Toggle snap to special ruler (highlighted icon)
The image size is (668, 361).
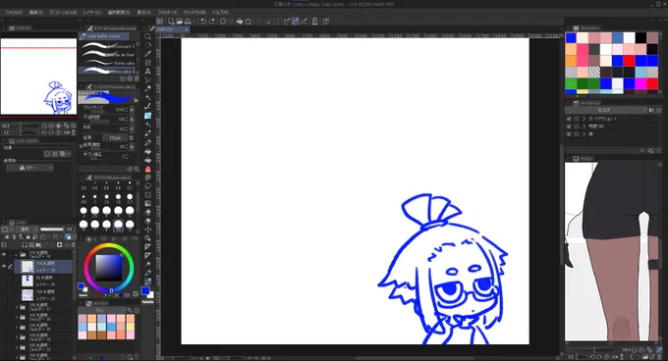(296, 22)
